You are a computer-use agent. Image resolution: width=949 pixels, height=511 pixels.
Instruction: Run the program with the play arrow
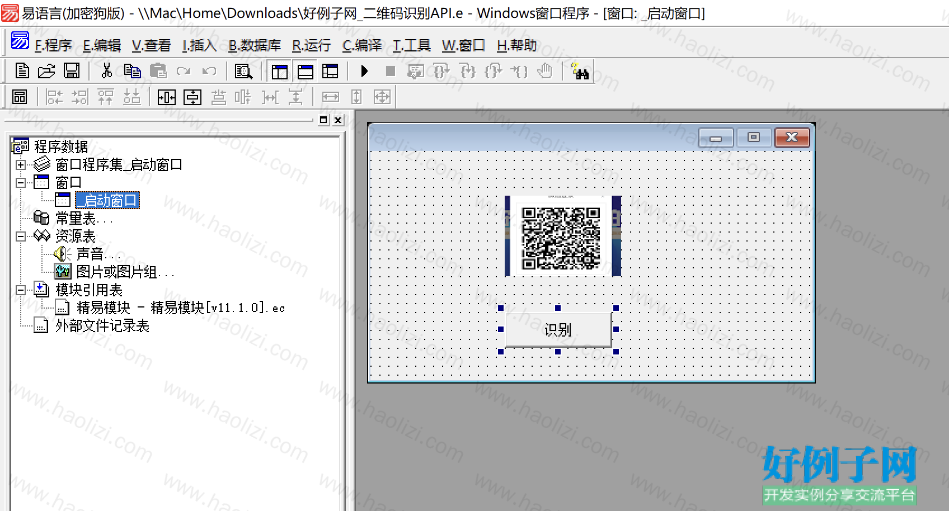tap(365, 71)
